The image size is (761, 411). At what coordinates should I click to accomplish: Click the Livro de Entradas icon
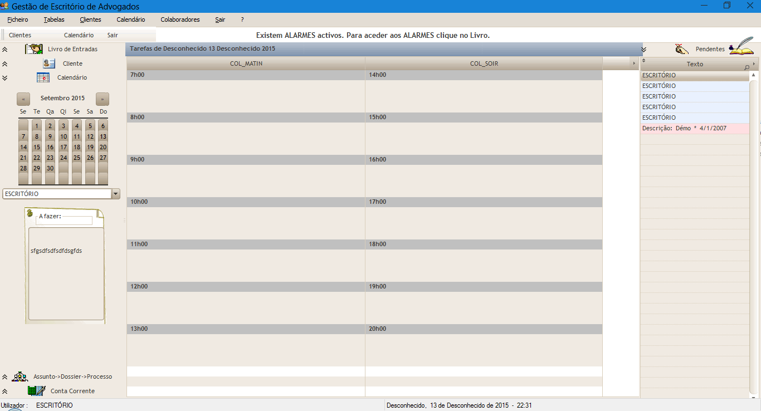(34, 49)
